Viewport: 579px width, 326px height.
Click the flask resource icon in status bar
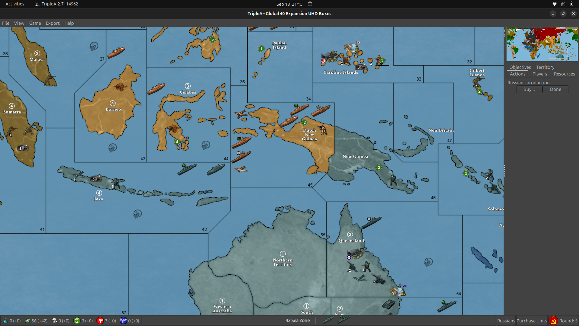click(x=5, y=321)
